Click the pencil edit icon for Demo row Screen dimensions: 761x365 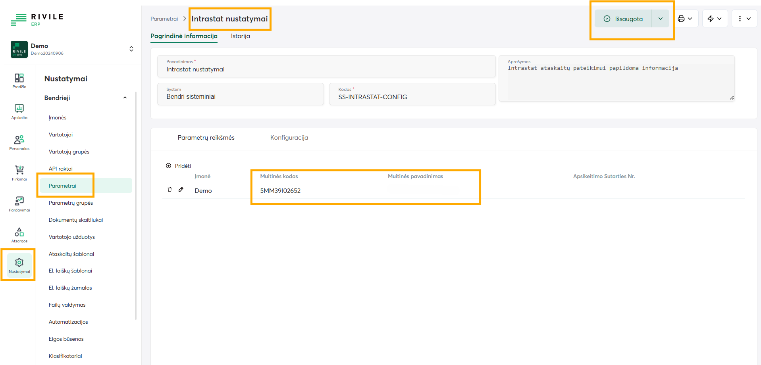click(x=181, y=190)
